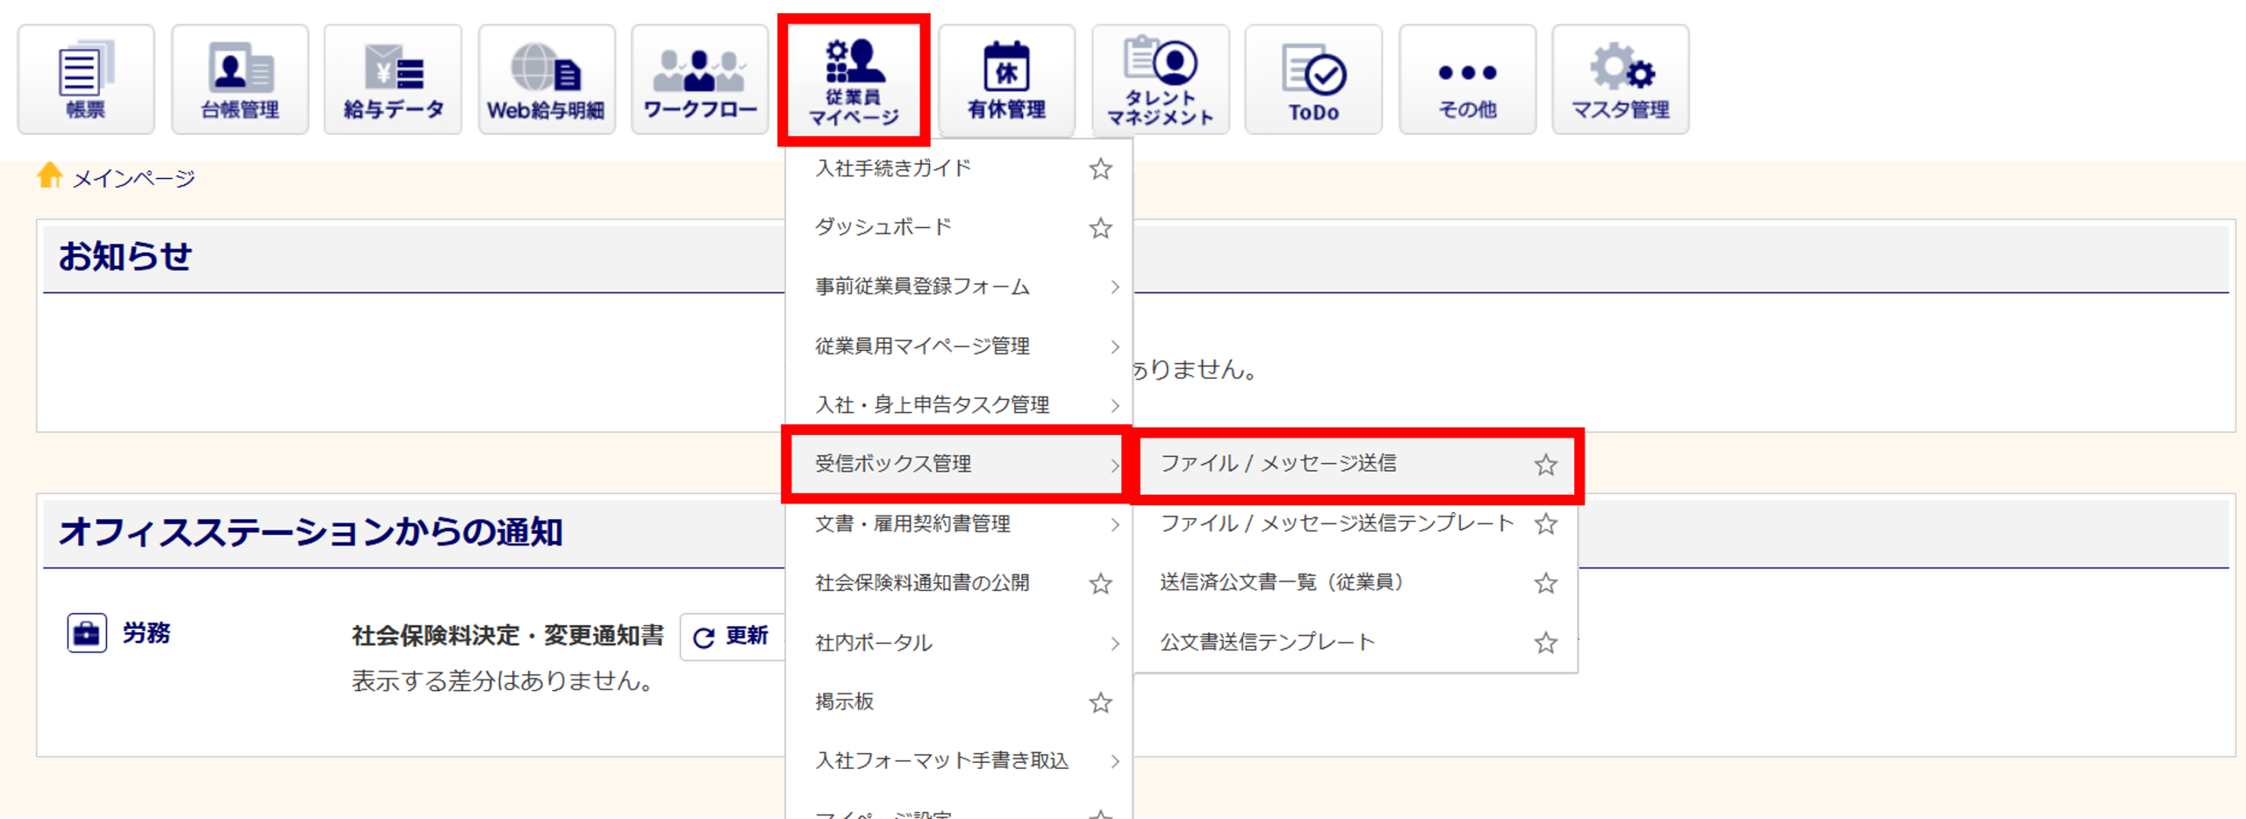Star the ファイル / メッセージ送信 item

pos(1545,465)
